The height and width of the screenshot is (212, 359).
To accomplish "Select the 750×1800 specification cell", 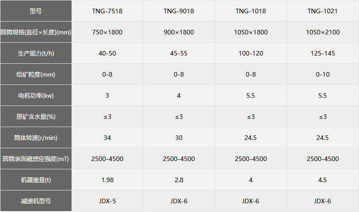I will [107, 32].
